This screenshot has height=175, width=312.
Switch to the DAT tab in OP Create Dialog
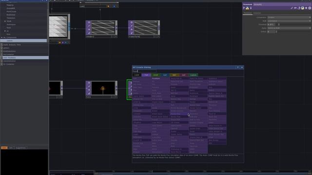coord(184,75)
